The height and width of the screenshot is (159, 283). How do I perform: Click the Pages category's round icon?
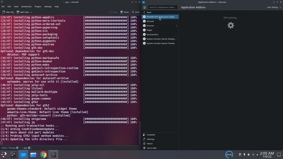[x=144, y=30]
